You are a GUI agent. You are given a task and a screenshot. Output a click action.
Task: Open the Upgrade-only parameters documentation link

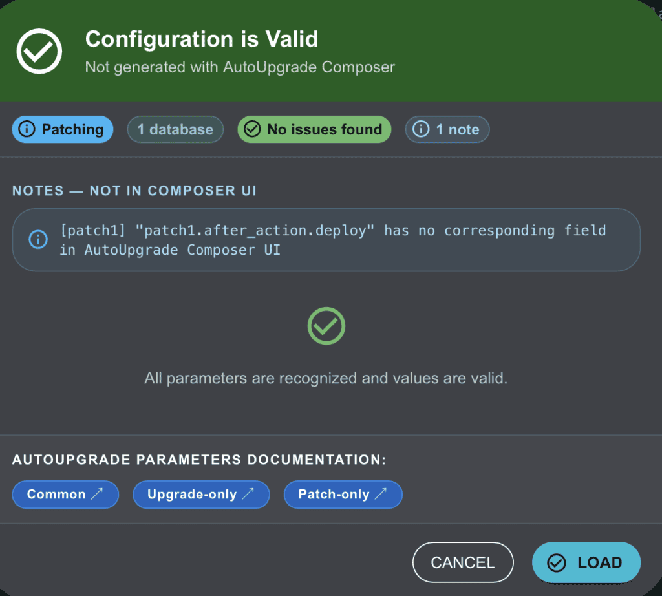click(x=201, y=495)
